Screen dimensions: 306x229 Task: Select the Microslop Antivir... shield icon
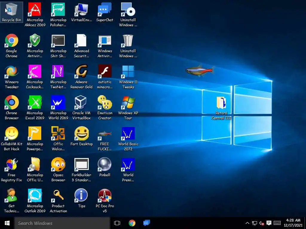35,46
